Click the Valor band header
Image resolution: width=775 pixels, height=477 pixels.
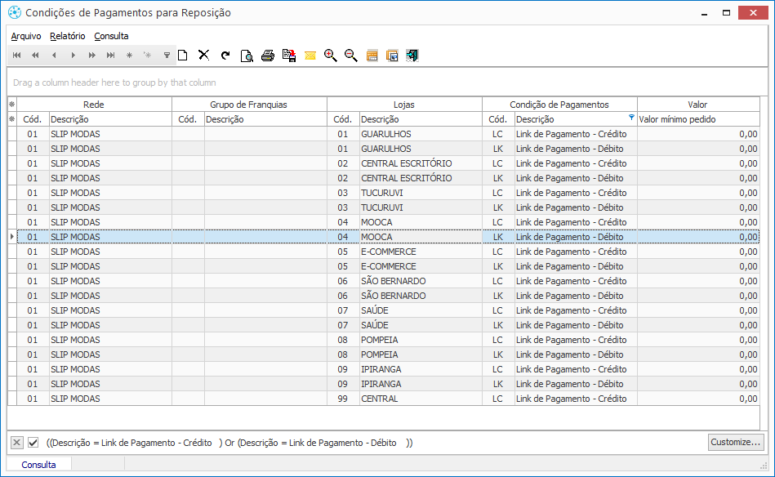pyautogui.click(x=698, y=105)
